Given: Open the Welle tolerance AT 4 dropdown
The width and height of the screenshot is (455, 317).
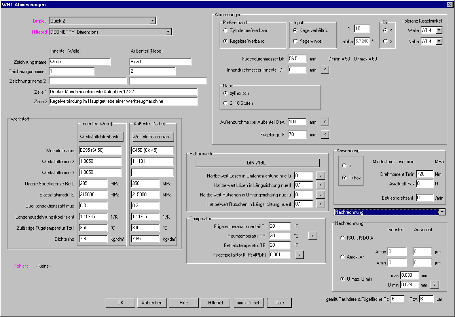Looking at the screenshot, I should point(439,30).
